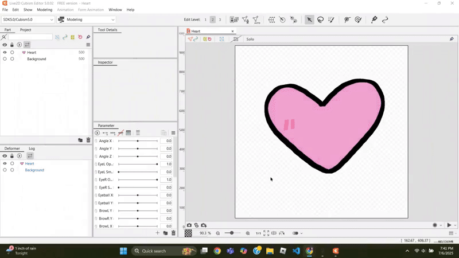Viewport: 459px width, 258px height.
Task: Click the Angle X parameter slider
Action: [138, 141]
